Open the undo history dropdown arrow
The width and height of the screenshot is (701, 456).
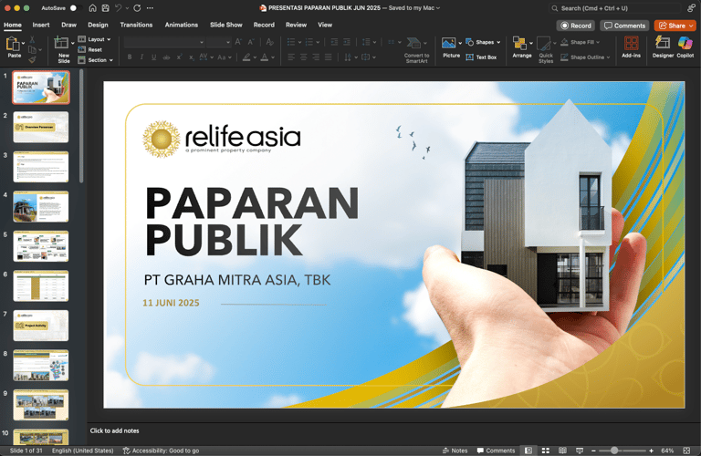[x=128, y=8]
